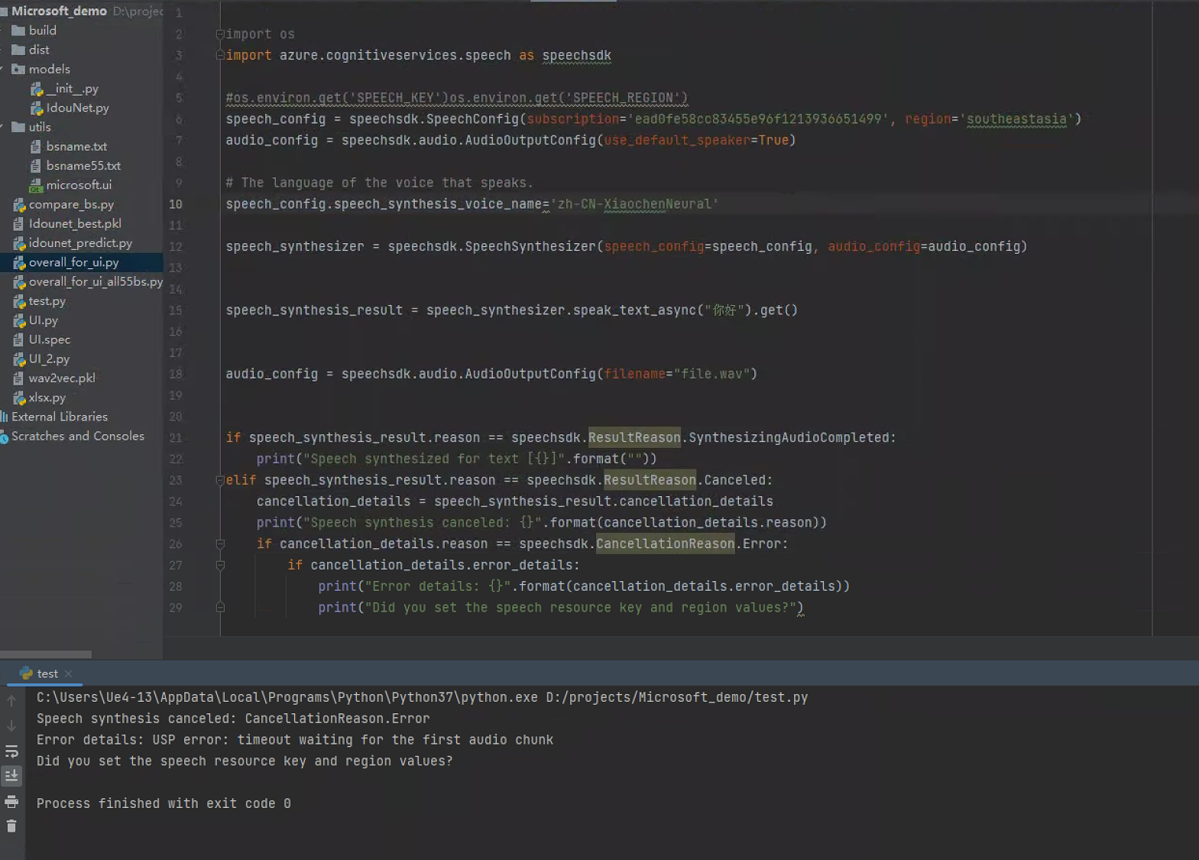
Task: Open overall_for_ui_all55bs.py file
Action: click(96, 281)
